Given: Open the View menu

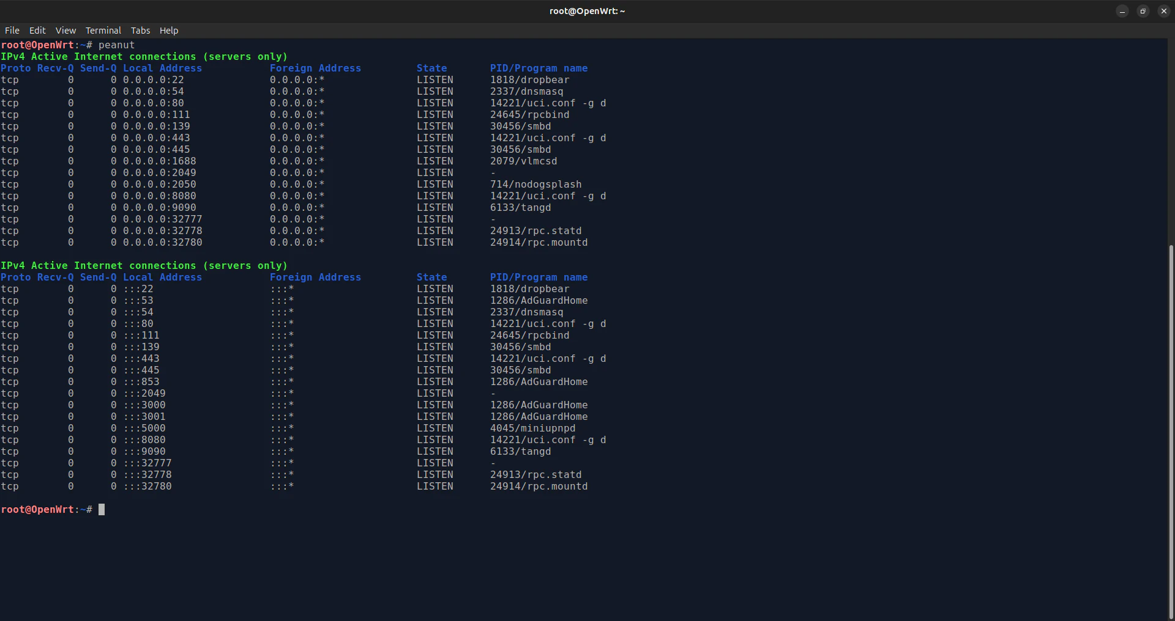Looking at the screenshot, I should 65,31.
